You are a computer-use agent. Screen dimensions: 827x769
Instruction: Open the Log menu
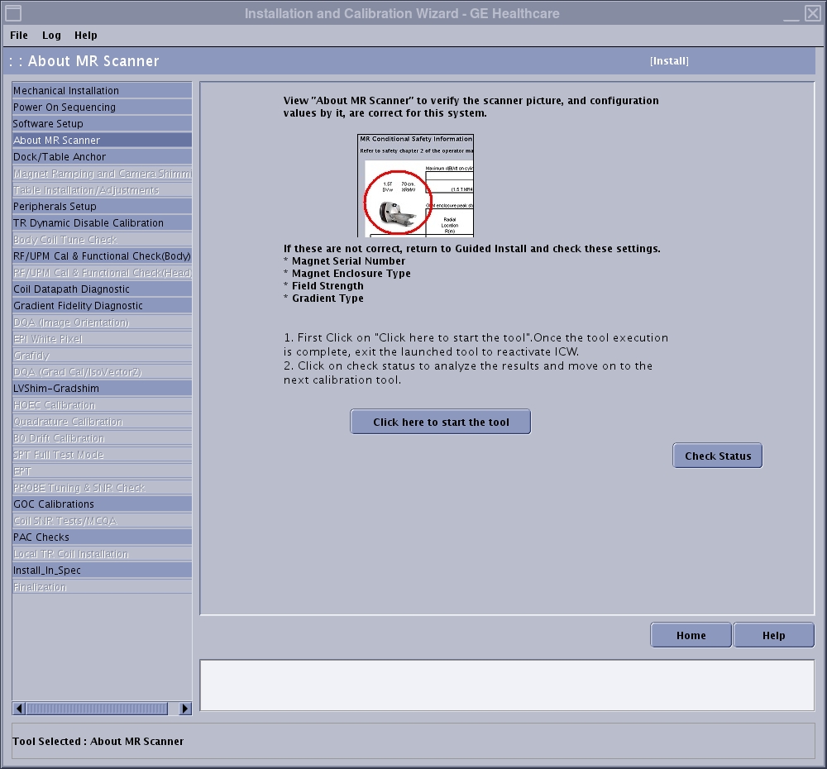51,36
